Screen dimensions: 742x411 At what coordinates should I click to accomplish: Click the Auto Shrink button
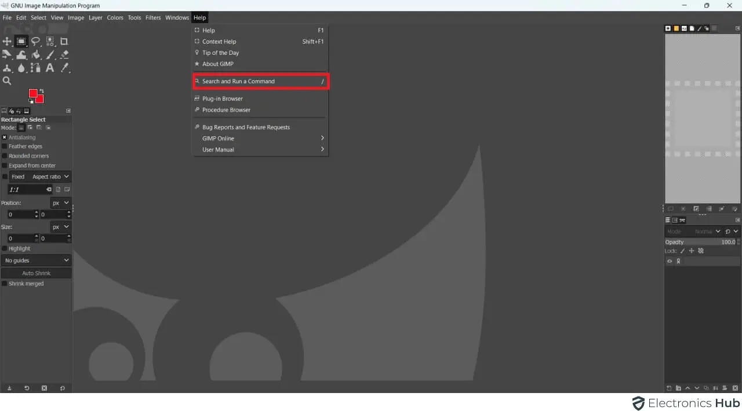36,273
